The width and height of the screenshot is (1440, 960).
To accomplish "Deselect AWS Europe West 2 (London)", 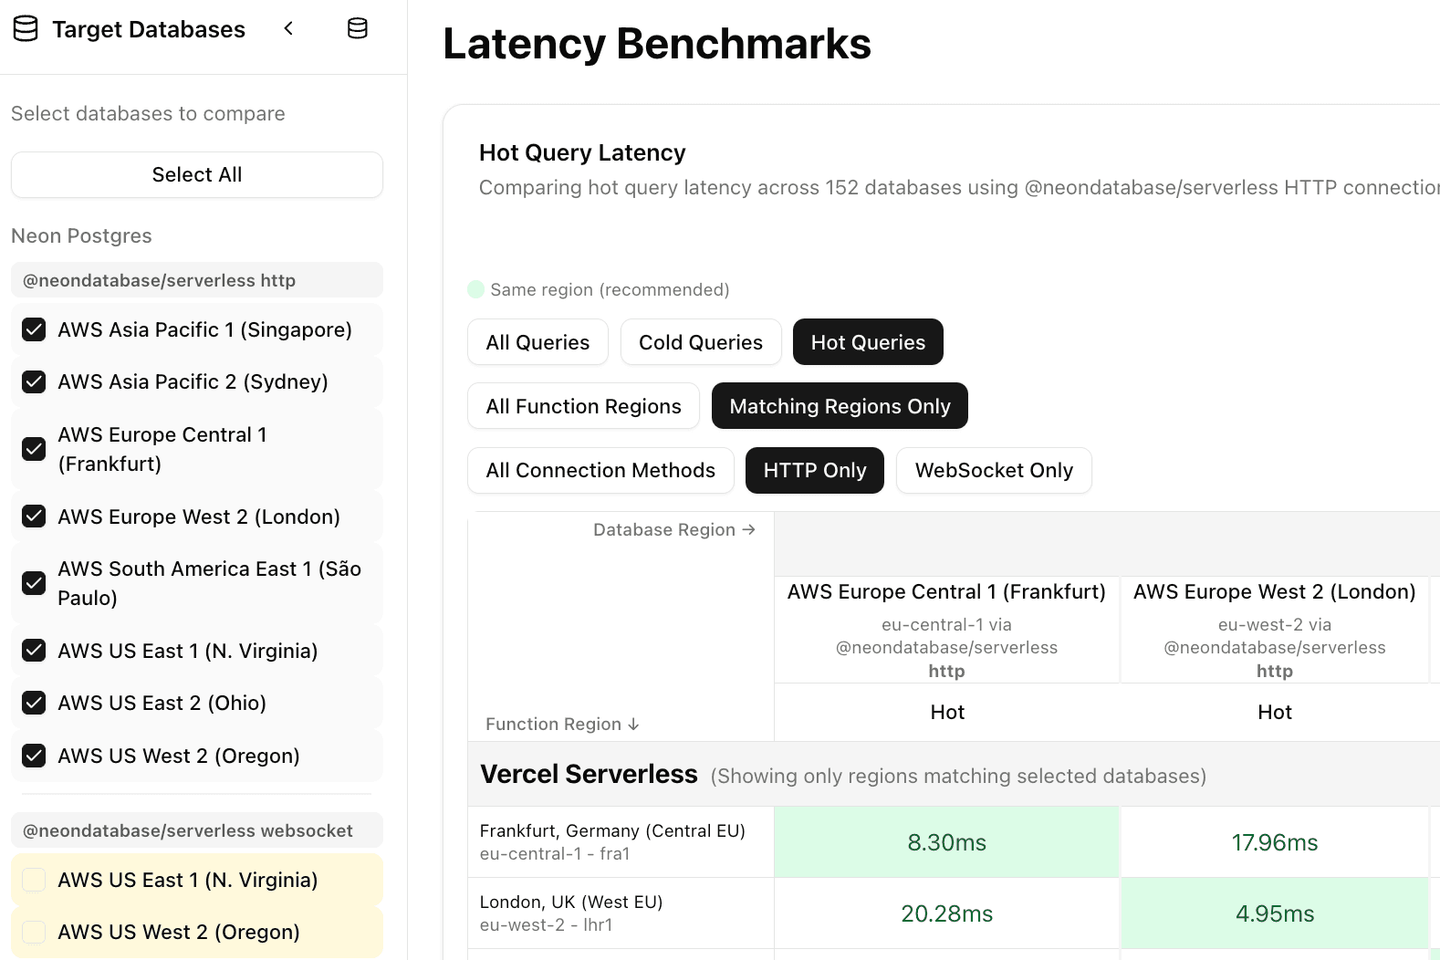I will tap(34, 517).
